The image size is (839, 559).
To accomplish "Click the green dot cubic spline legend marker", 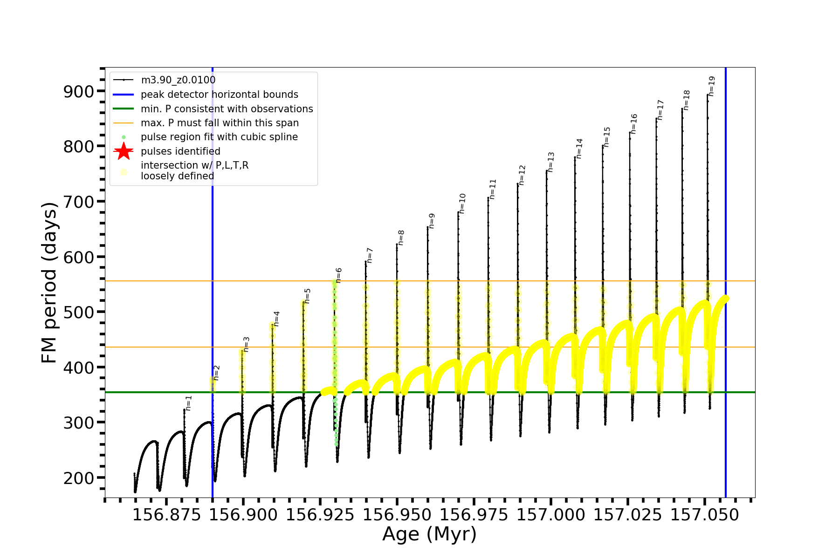I will 124,137.
